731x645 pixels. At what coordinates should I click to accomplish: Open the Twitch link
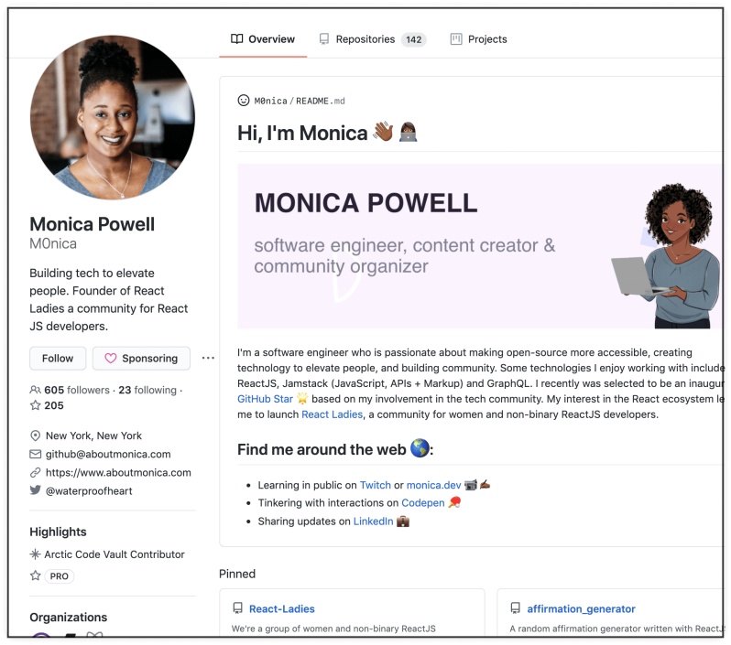pos(376,485)
